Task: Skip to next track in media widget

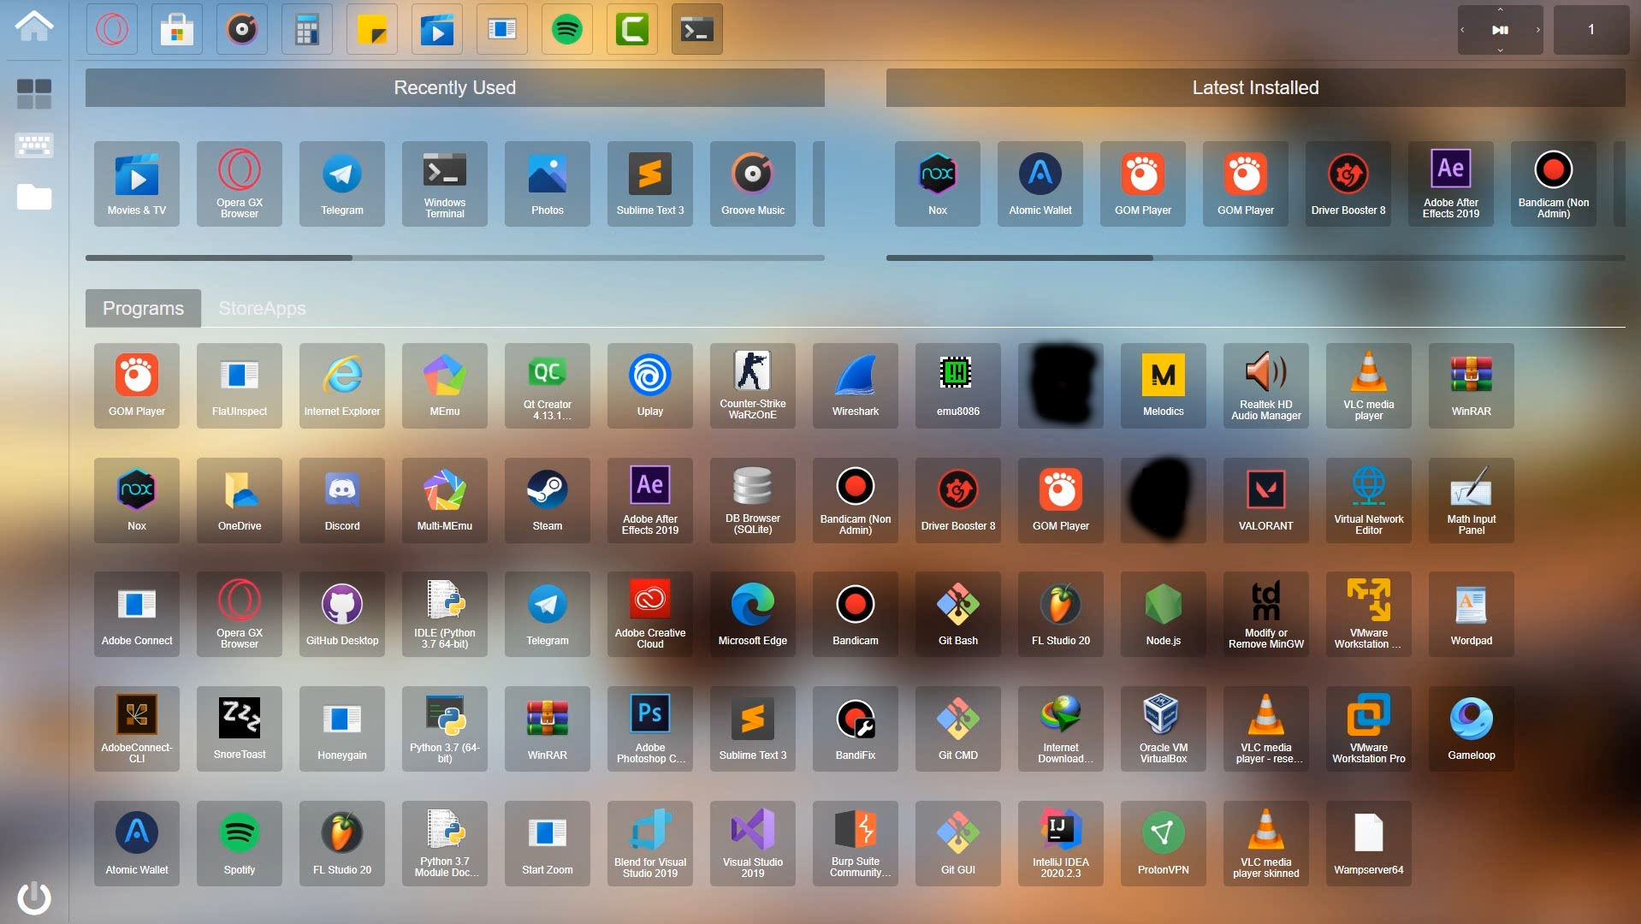Action: tap(1537, 30)
